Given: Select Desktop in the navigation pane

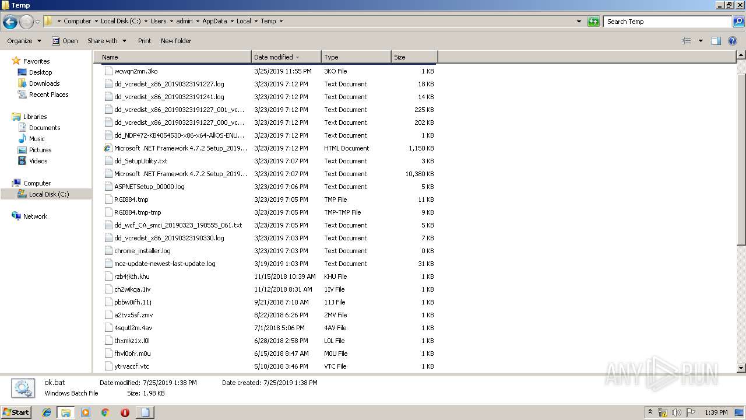Looking at the screenshot, I should (40, 72).
